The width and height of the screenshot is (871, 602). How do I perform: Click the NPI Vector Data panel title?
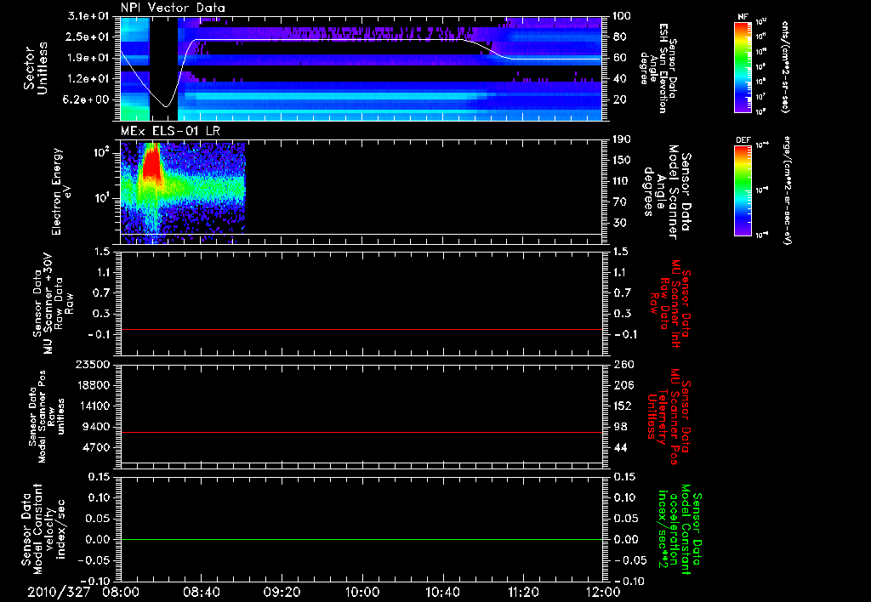click(x=173, y=8)
